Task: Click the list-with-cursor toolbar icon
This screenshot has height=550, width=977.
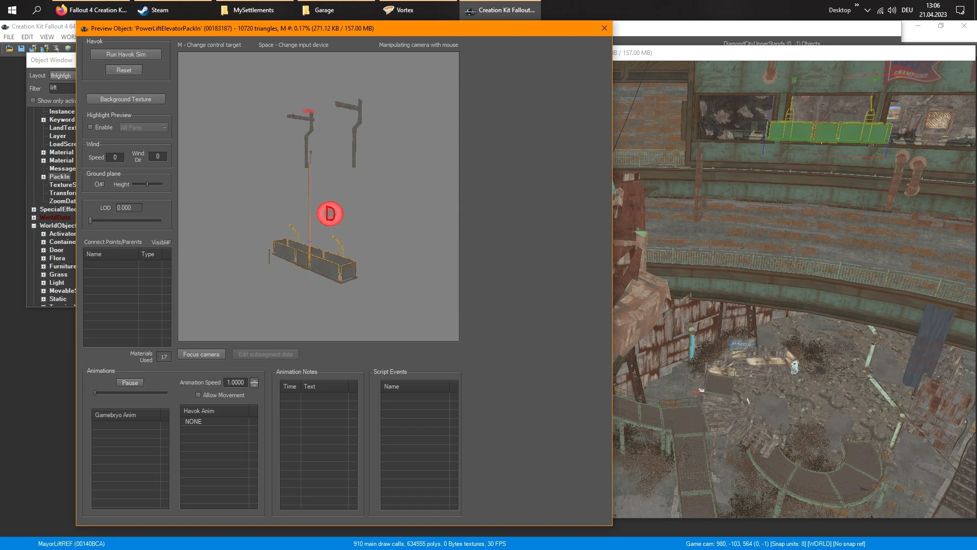Action: 56,48
